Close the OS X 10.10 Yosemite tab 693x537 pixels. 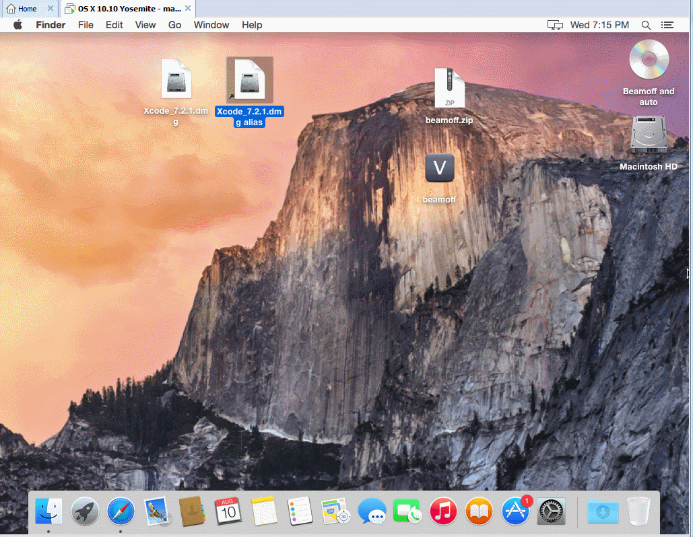click(188, 8)
